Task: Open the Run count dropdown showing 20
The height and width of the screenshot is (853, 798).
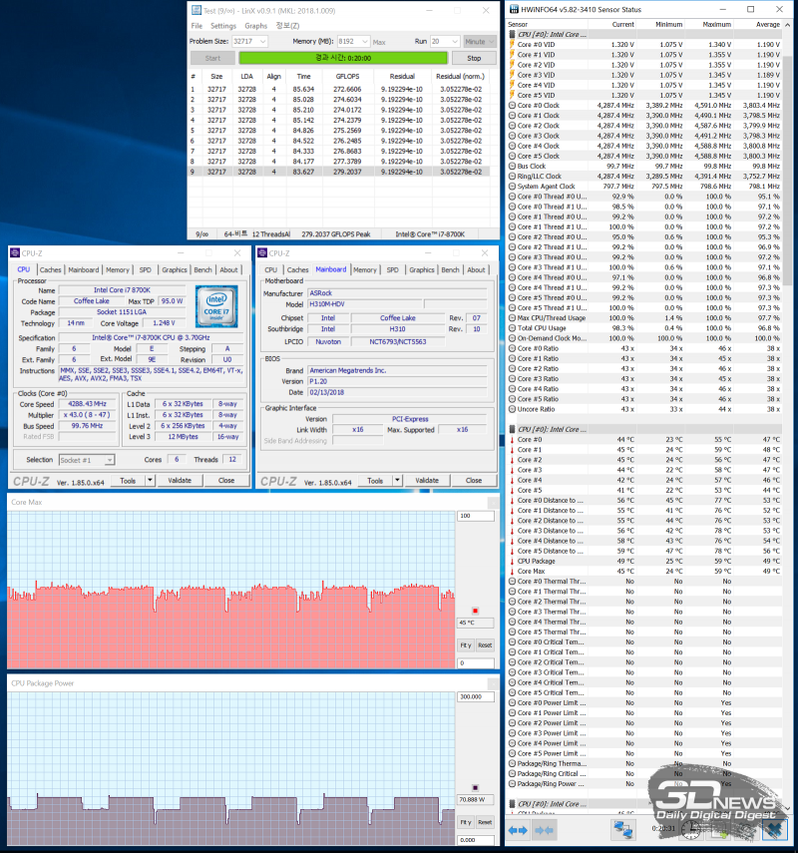Action: pyautogui.click(x=455, y=41)
